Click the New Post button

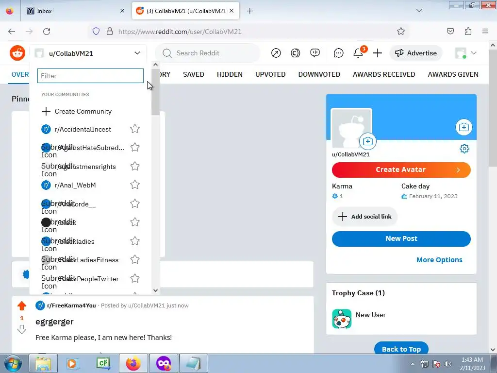[401, 238]
